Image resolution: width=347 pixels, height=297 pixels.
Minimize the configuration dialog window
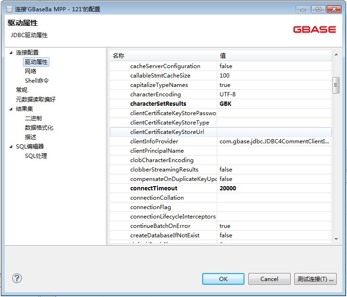(303, 9)
